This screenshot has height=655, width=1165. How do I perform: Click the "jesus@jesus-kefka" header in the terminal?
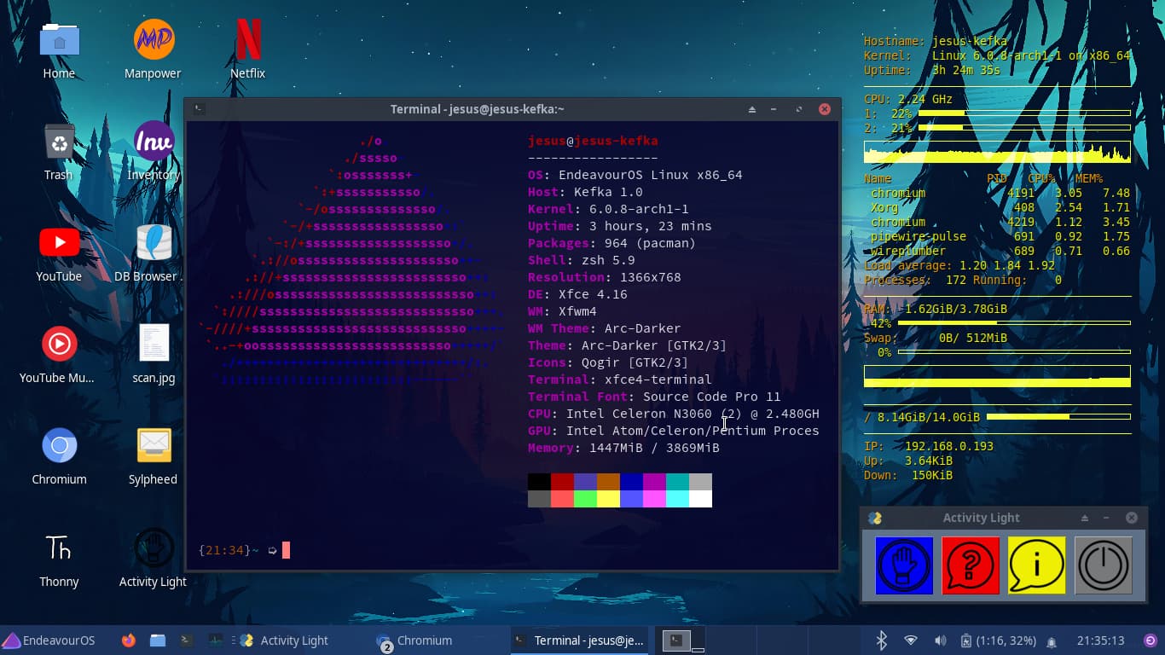click(593, 141)
